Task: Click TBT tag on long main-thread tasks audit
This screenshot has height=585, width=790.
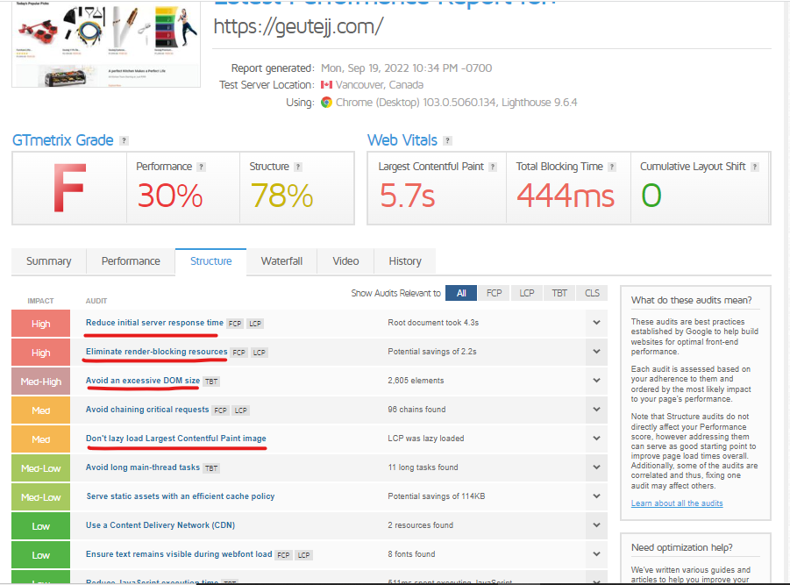Action: 211,468
